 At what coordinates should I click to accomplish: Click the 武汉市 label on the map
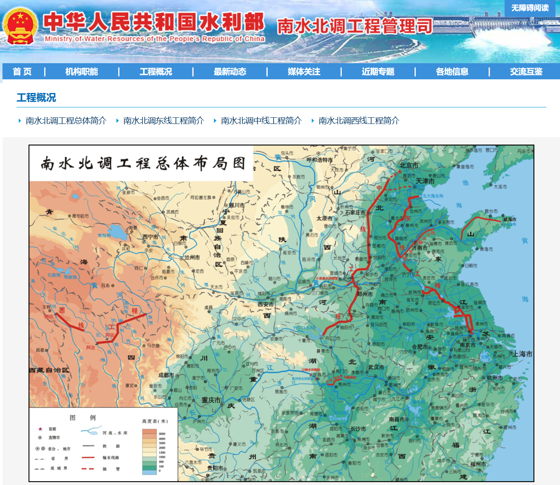376,367
